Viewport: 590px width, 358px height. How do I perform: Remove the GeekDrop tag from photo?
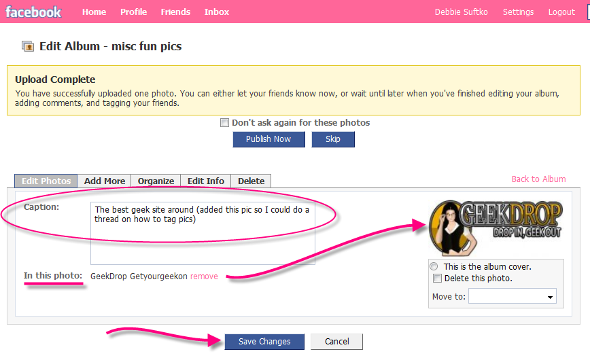[x=204, y=276]
